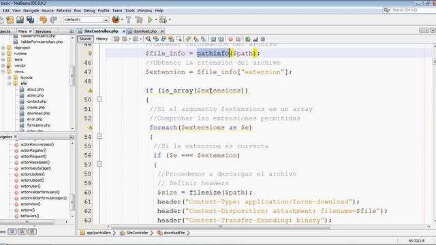This screenshot has height=245, width=436.
Task: Click the Clean and Build icon
Action: point(139,20)
